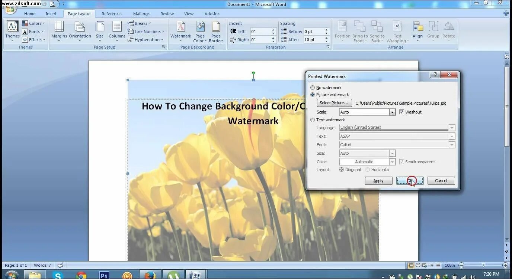Expand the Scale dropdown
This screenshot has height=279, width=512.
(x=392, y=112)
